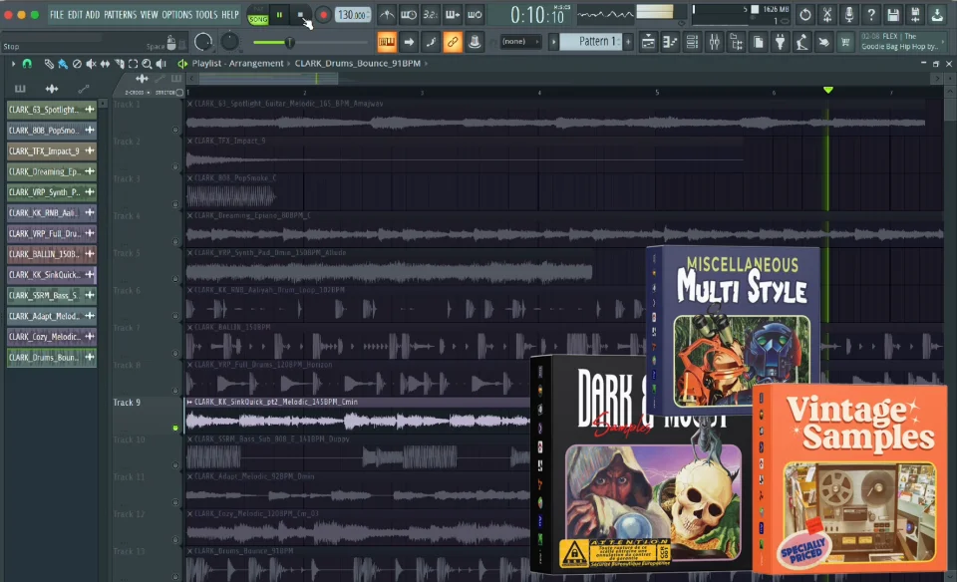
Task: Click the microphone recording icon
Action: coord(849,15)
